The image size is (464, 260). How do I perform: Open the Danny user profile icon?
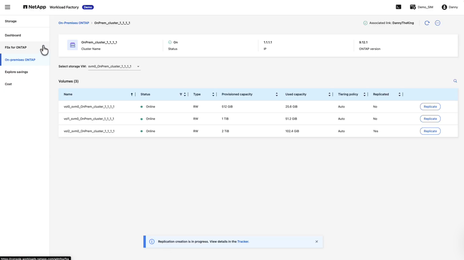click(444, 7)
